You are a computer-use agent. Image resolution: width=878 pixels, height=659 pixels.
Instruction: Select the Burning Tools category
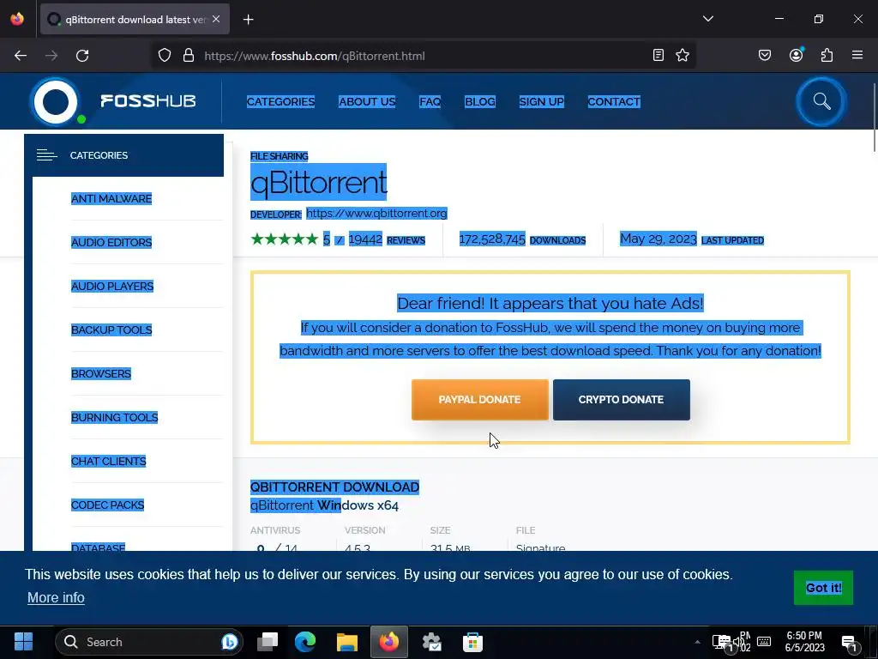tap(114, 417)
